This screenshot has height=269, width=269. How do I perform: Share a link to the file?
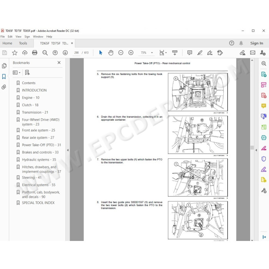tap(242, 53)
